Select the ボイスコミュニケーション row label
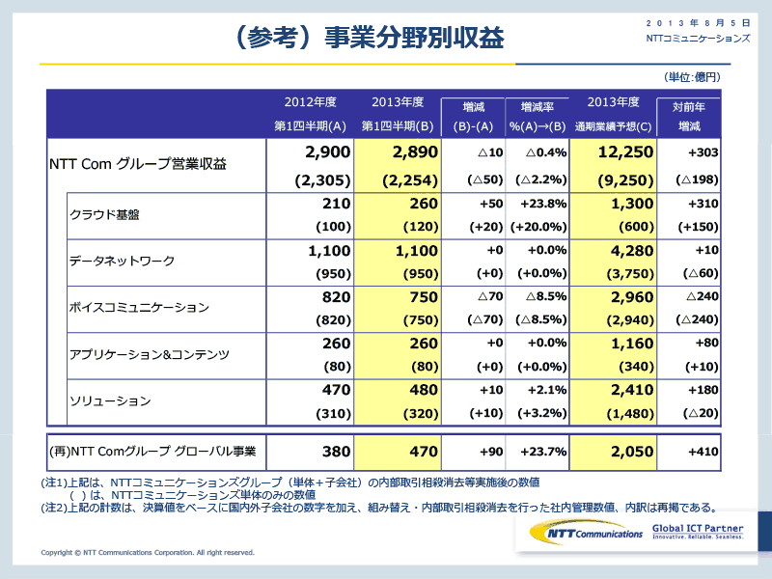The image size is (772, 579). (139, 308)
